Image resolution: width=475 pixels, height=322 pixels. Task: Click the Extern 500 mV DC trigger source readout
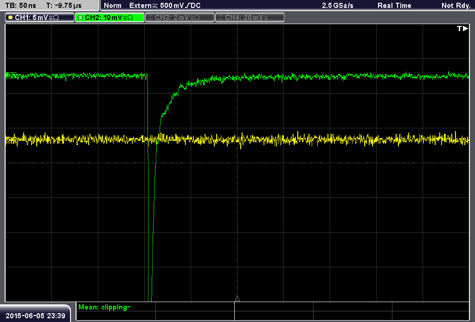pyautogui.click(x=165, y=6)
